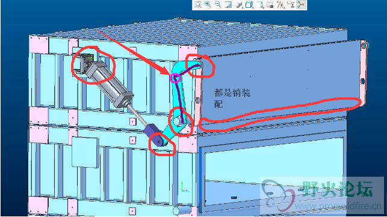The image size is (387, 217).
Task: Click the Zoom Out magnifier icon
Action: coord(218,4)
